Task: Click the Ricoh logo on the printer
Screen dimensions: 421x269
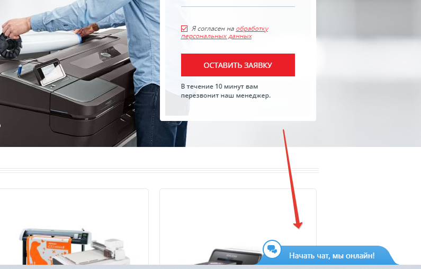Action: pos(231,256)
